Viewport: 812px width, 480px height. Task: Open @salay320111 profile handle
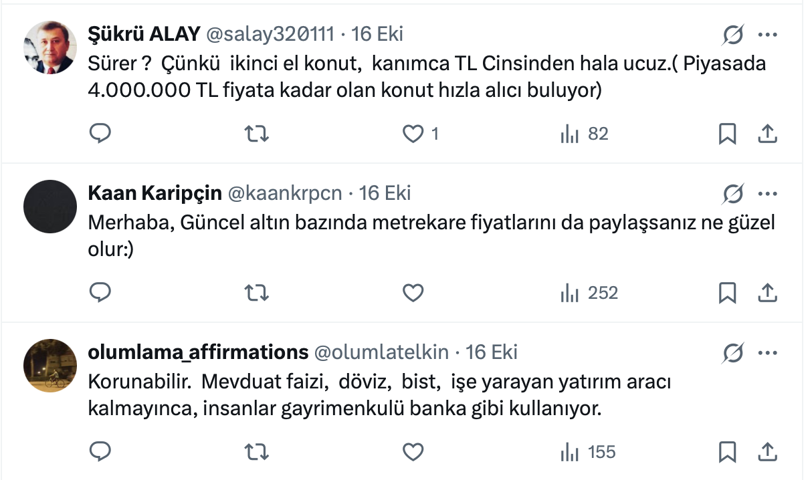click(x=270, y=34)
